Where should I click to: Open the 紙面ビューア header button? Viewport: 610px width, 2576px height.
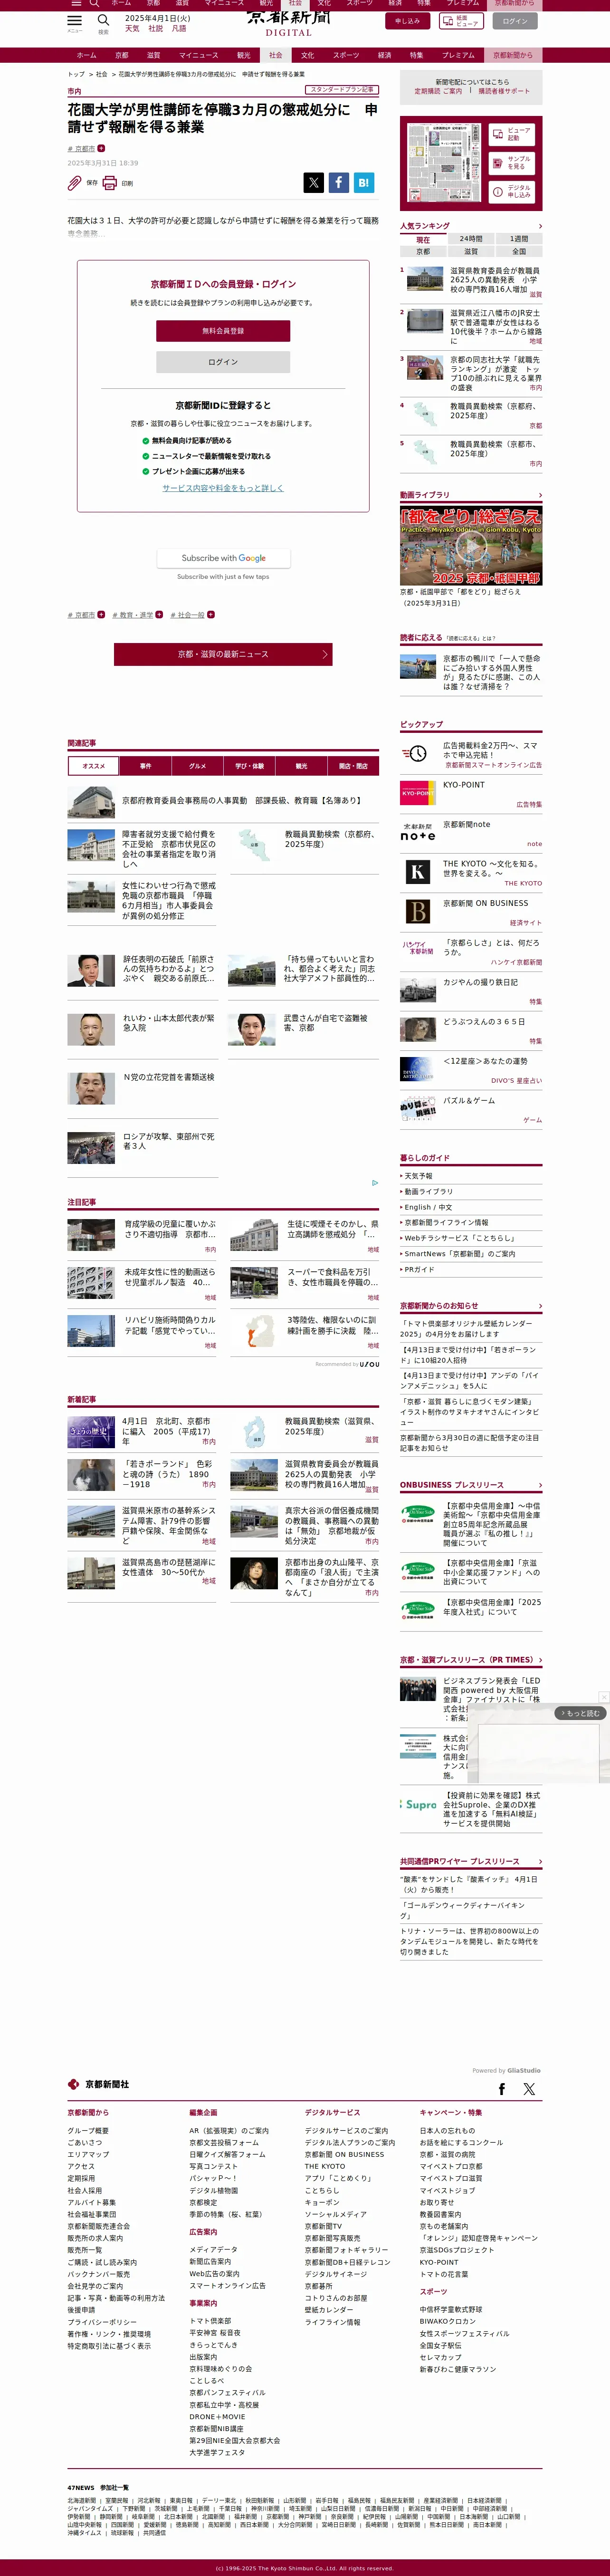pyautogui.click(x=461, y=21)
